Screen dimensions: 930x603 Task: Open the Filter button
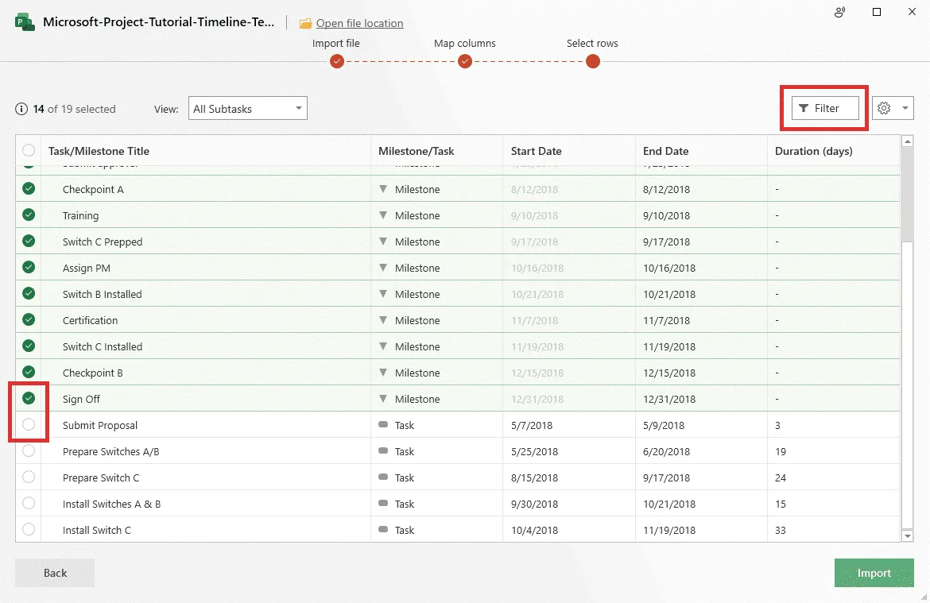pos(825,108)
